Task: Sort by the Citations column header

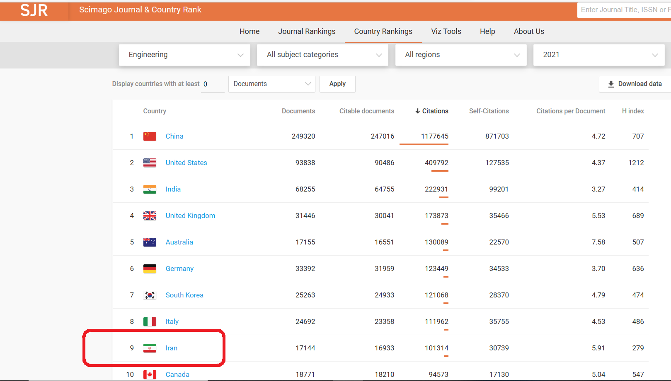Action: click(435, 111)
